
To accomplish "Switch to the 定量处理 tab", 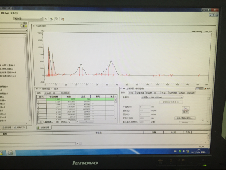I will pos(140,93).
